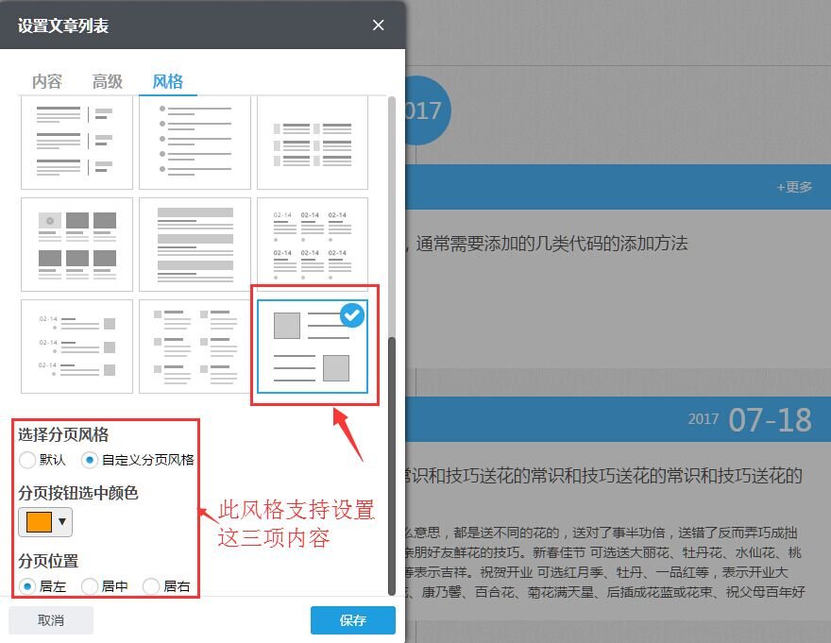Viewport: 831px width, 643px height.
Task: Select the 默认 pagination style radio
Action: pos(28,460)
